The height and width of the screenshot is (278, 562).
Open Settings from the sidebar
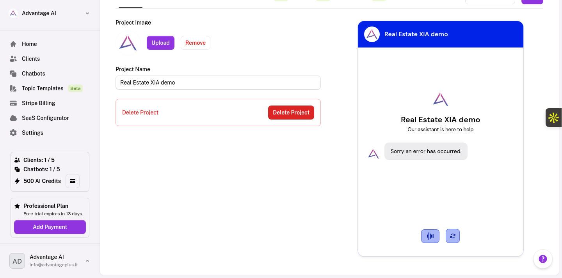click(32, 133)
